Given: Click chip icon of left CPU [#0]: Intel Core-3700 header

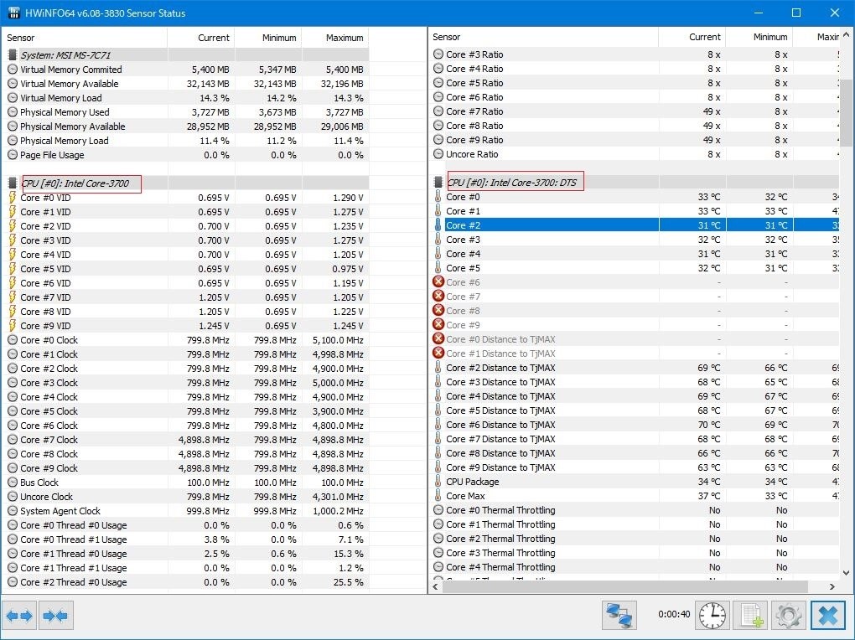Looking at the screenshot, I should pyautogui.click(x=13, y=183).
